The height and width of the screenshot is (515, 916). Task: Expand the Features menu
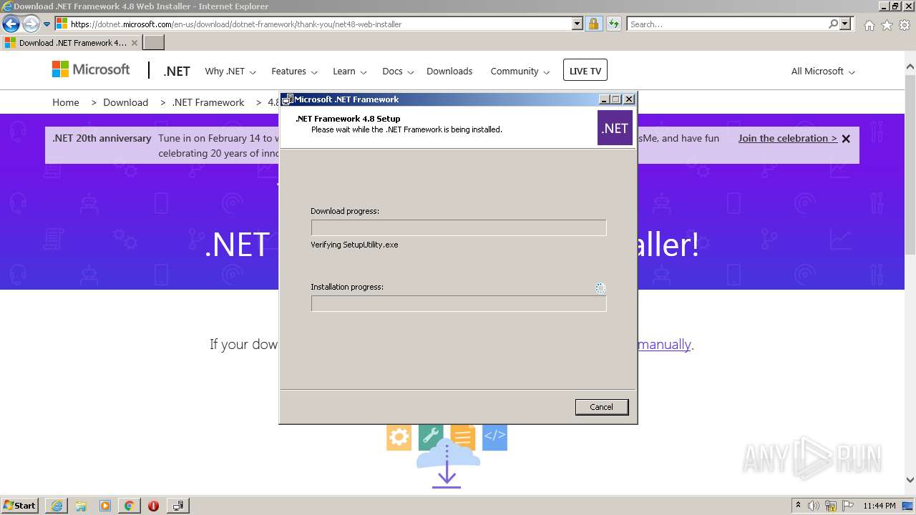point(294,72)
